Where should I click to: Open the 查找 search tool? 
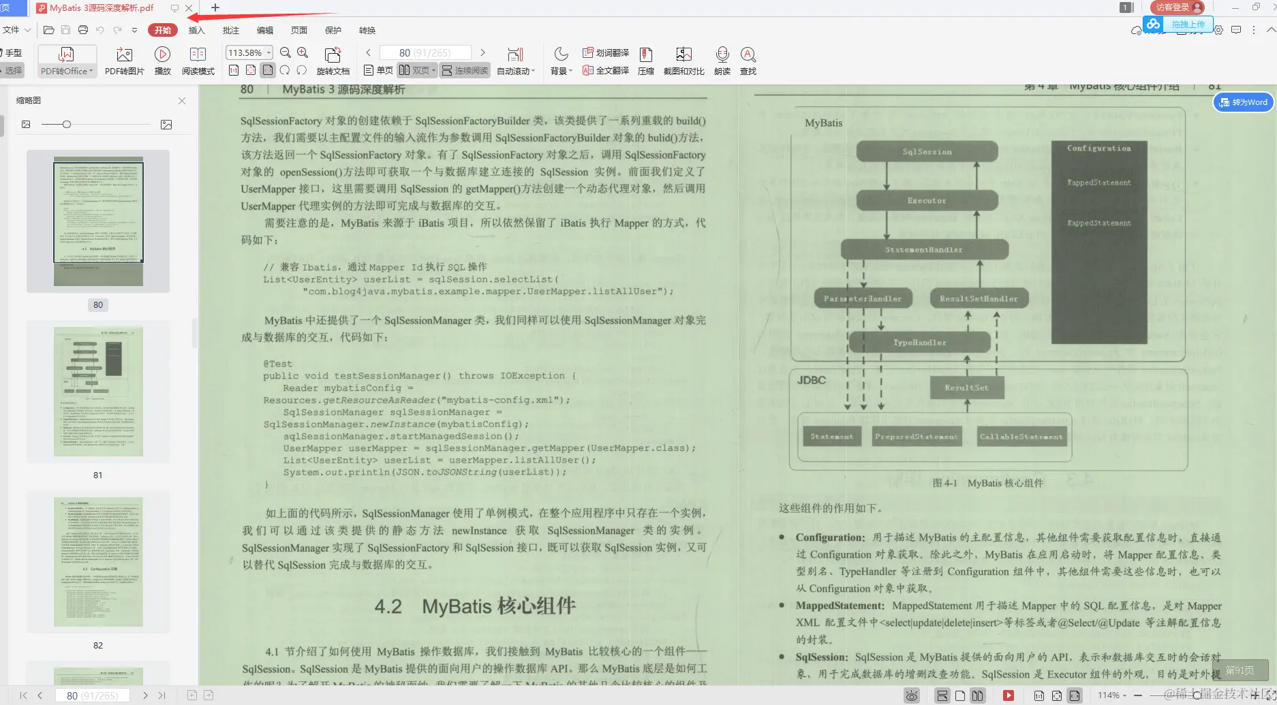point(748,61)
